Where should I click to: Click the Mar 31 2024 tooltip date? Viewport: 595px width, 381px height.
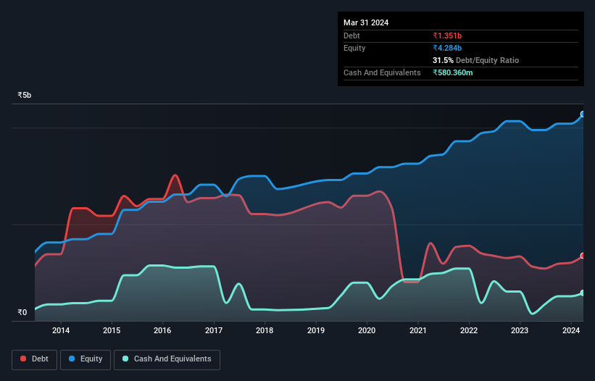366,22
